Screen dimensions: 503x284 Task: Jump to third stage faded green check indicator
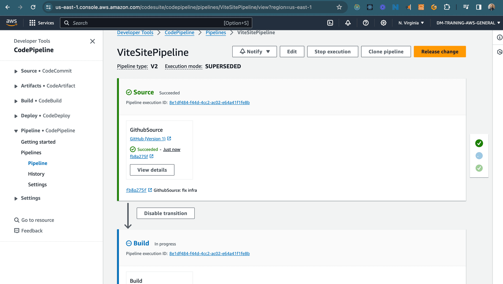click(x=479, y=168)
